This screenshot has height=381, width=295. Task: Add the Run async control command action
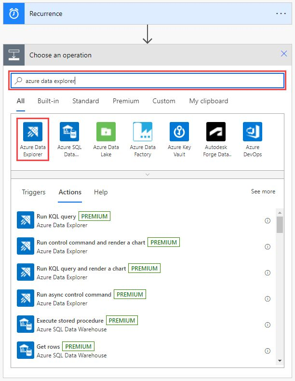click(74, 294)
